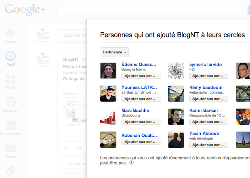Image resolution: width=250 pixels, height=178 pixels.
Task: Click avatar of man in bow tie
Action: 243,70
